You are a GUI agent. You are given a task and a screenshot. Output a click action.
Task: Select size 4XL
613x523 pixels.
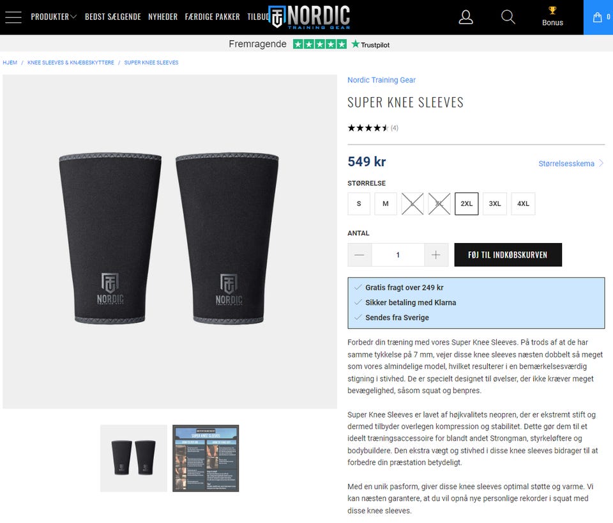coord(523,203)
